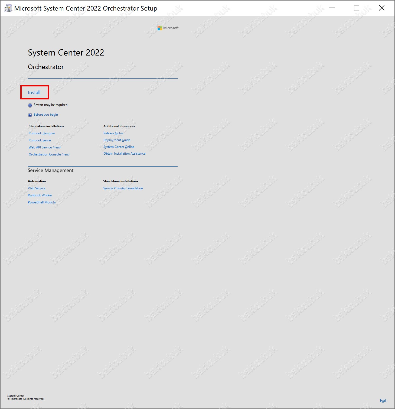Click the help icon beside Before you begin

point(30,115)
